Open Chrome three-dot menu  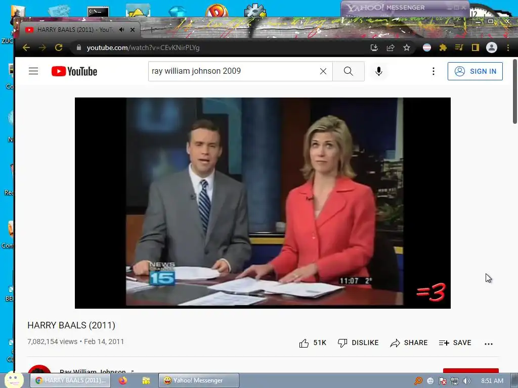508,47
